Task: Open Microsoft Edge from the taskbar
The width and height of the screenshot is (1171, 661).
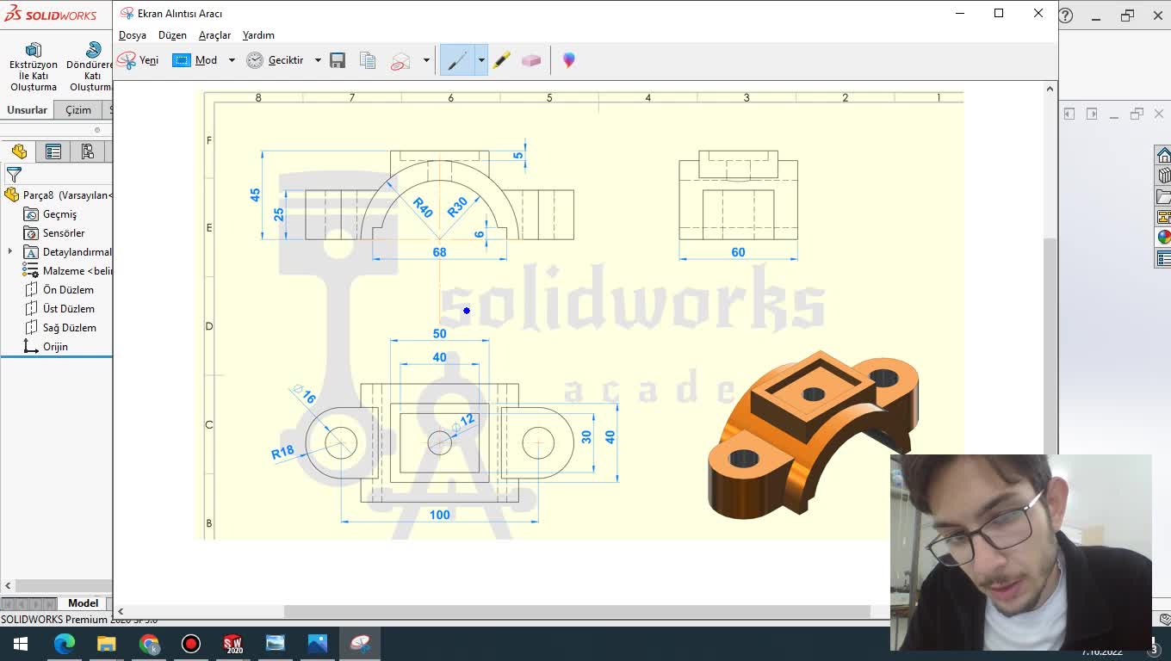Action: point(65,644)
